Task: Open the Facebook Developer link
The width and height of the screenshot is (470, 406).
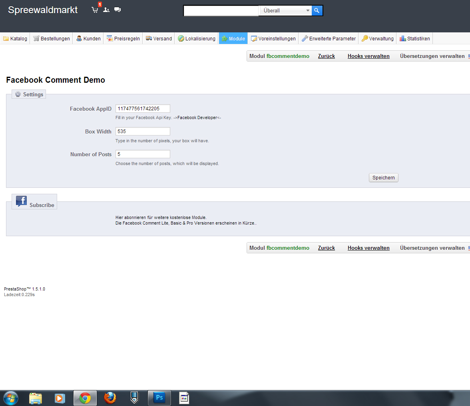Action: (x=197, y=117)
